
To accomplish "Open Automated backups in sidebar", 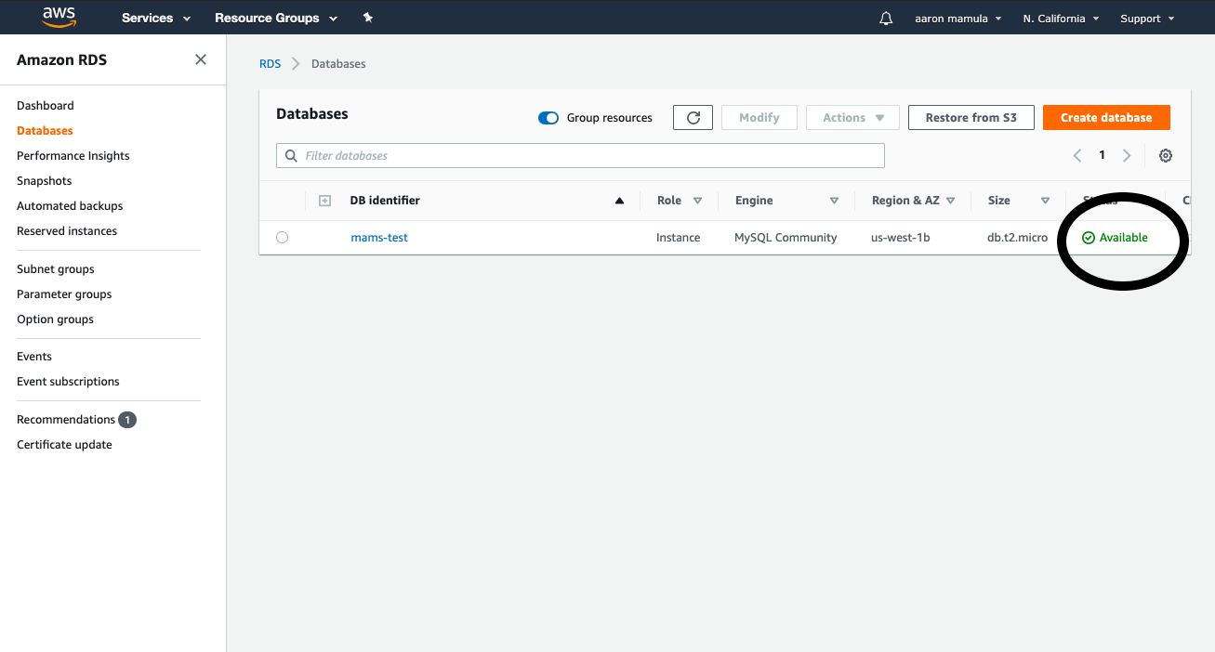I will pos(70,206).
